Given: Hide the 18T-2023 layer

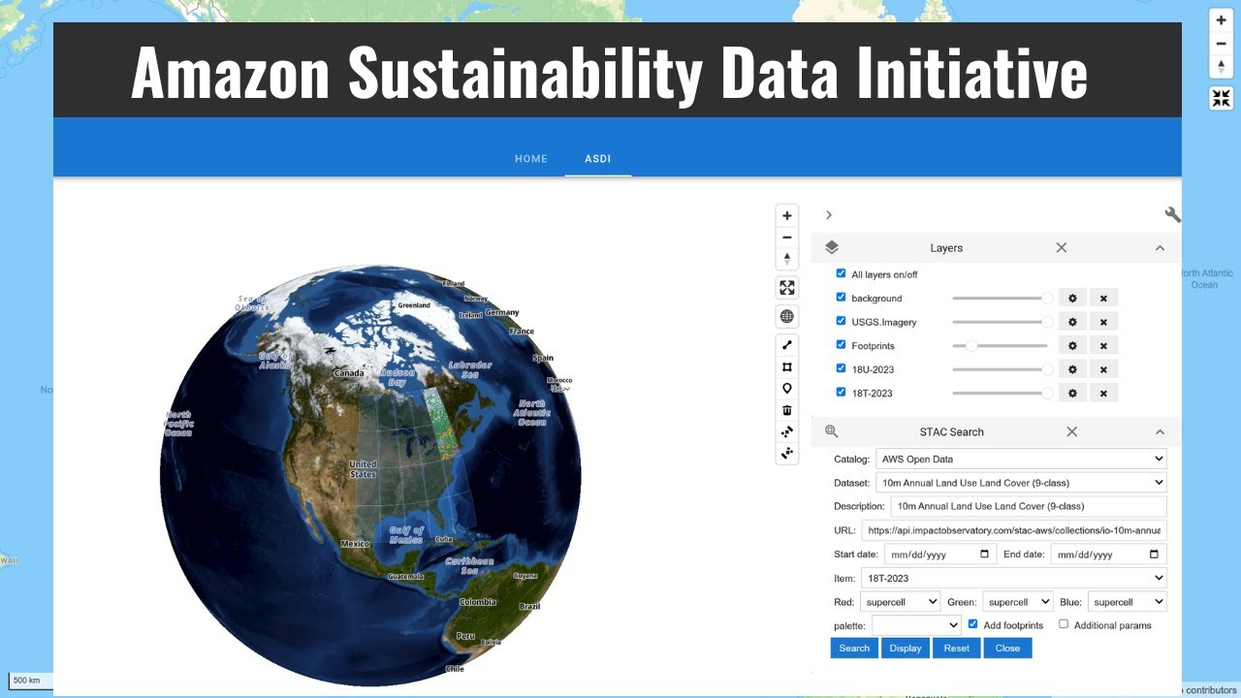Looking at the screenshot, I should [841, 392].
